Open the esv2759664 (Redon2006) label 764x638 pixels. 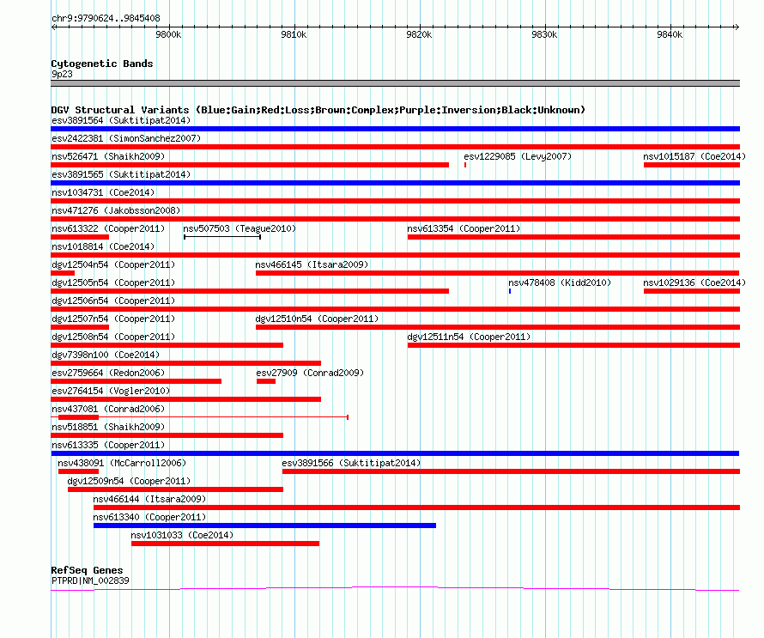pyautogui.click(x=108, y=373)
